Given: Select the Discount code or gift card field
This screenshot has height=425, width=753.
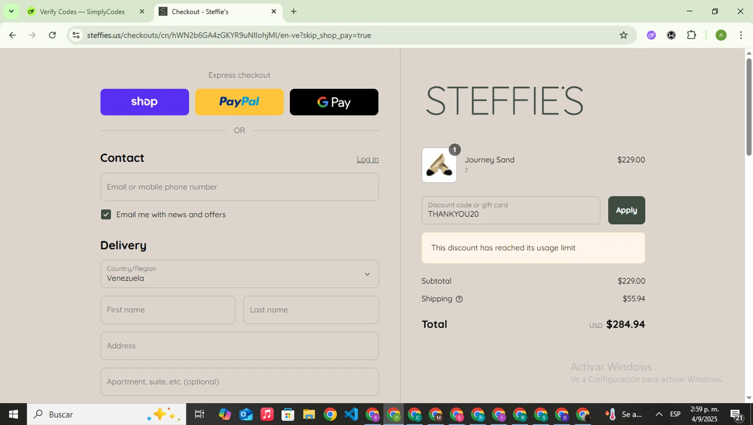Looking at the screenshot, I should click(511, 210).
